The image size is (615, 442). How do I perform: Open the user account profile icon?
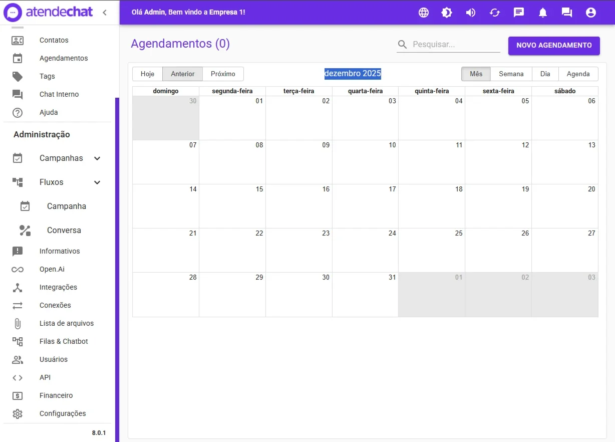(x=591, y=13)
